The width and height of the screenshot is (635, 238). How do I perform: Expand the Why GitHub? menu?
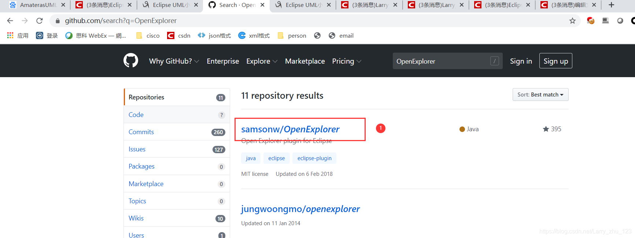click(x=174, y=61)
